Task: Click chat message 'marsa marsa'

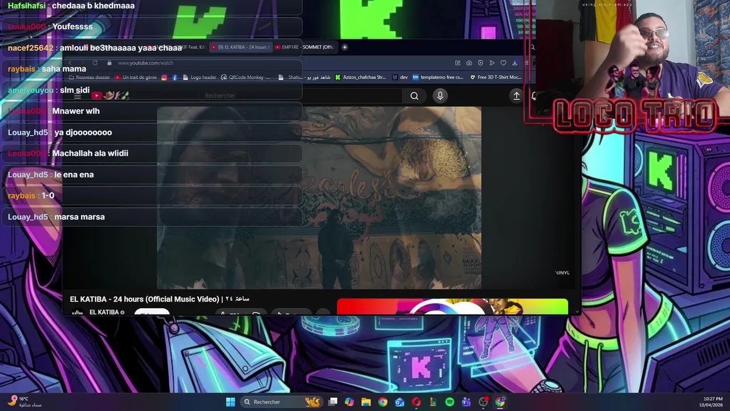Action: [x=79, y=217]
